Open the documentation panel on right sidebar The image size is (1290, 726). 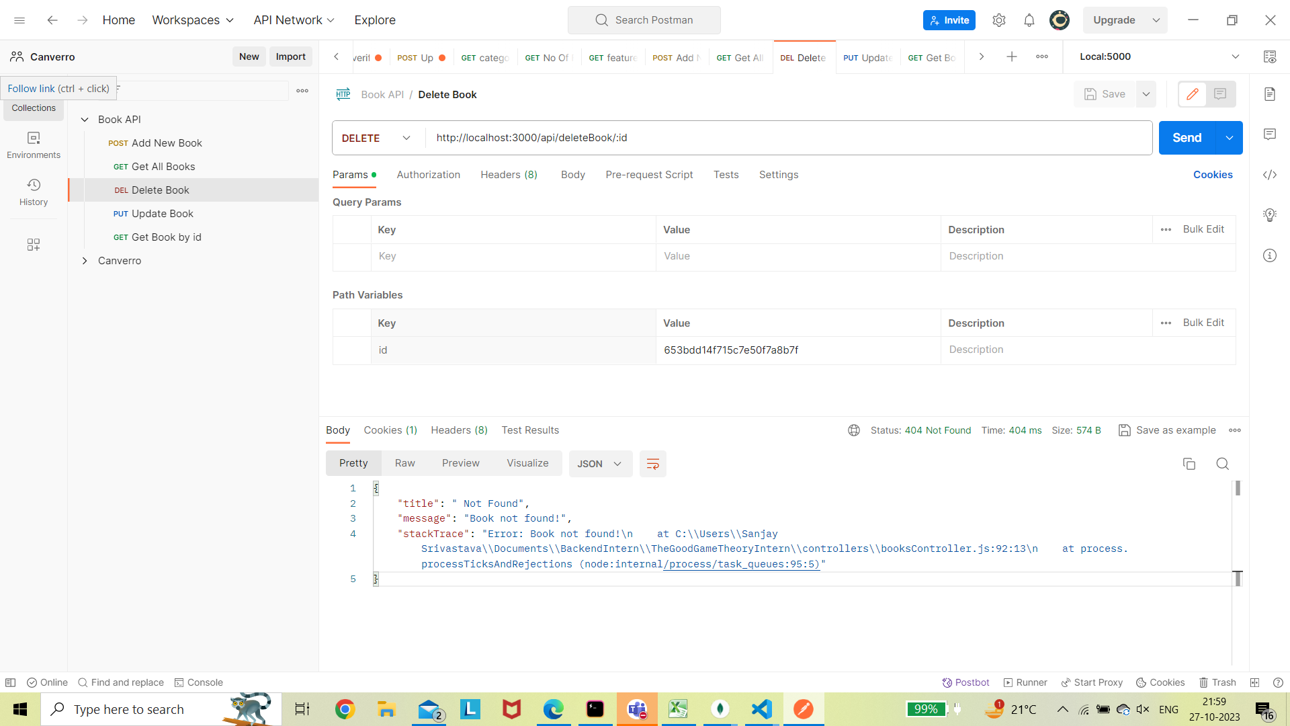point(1270,94)
